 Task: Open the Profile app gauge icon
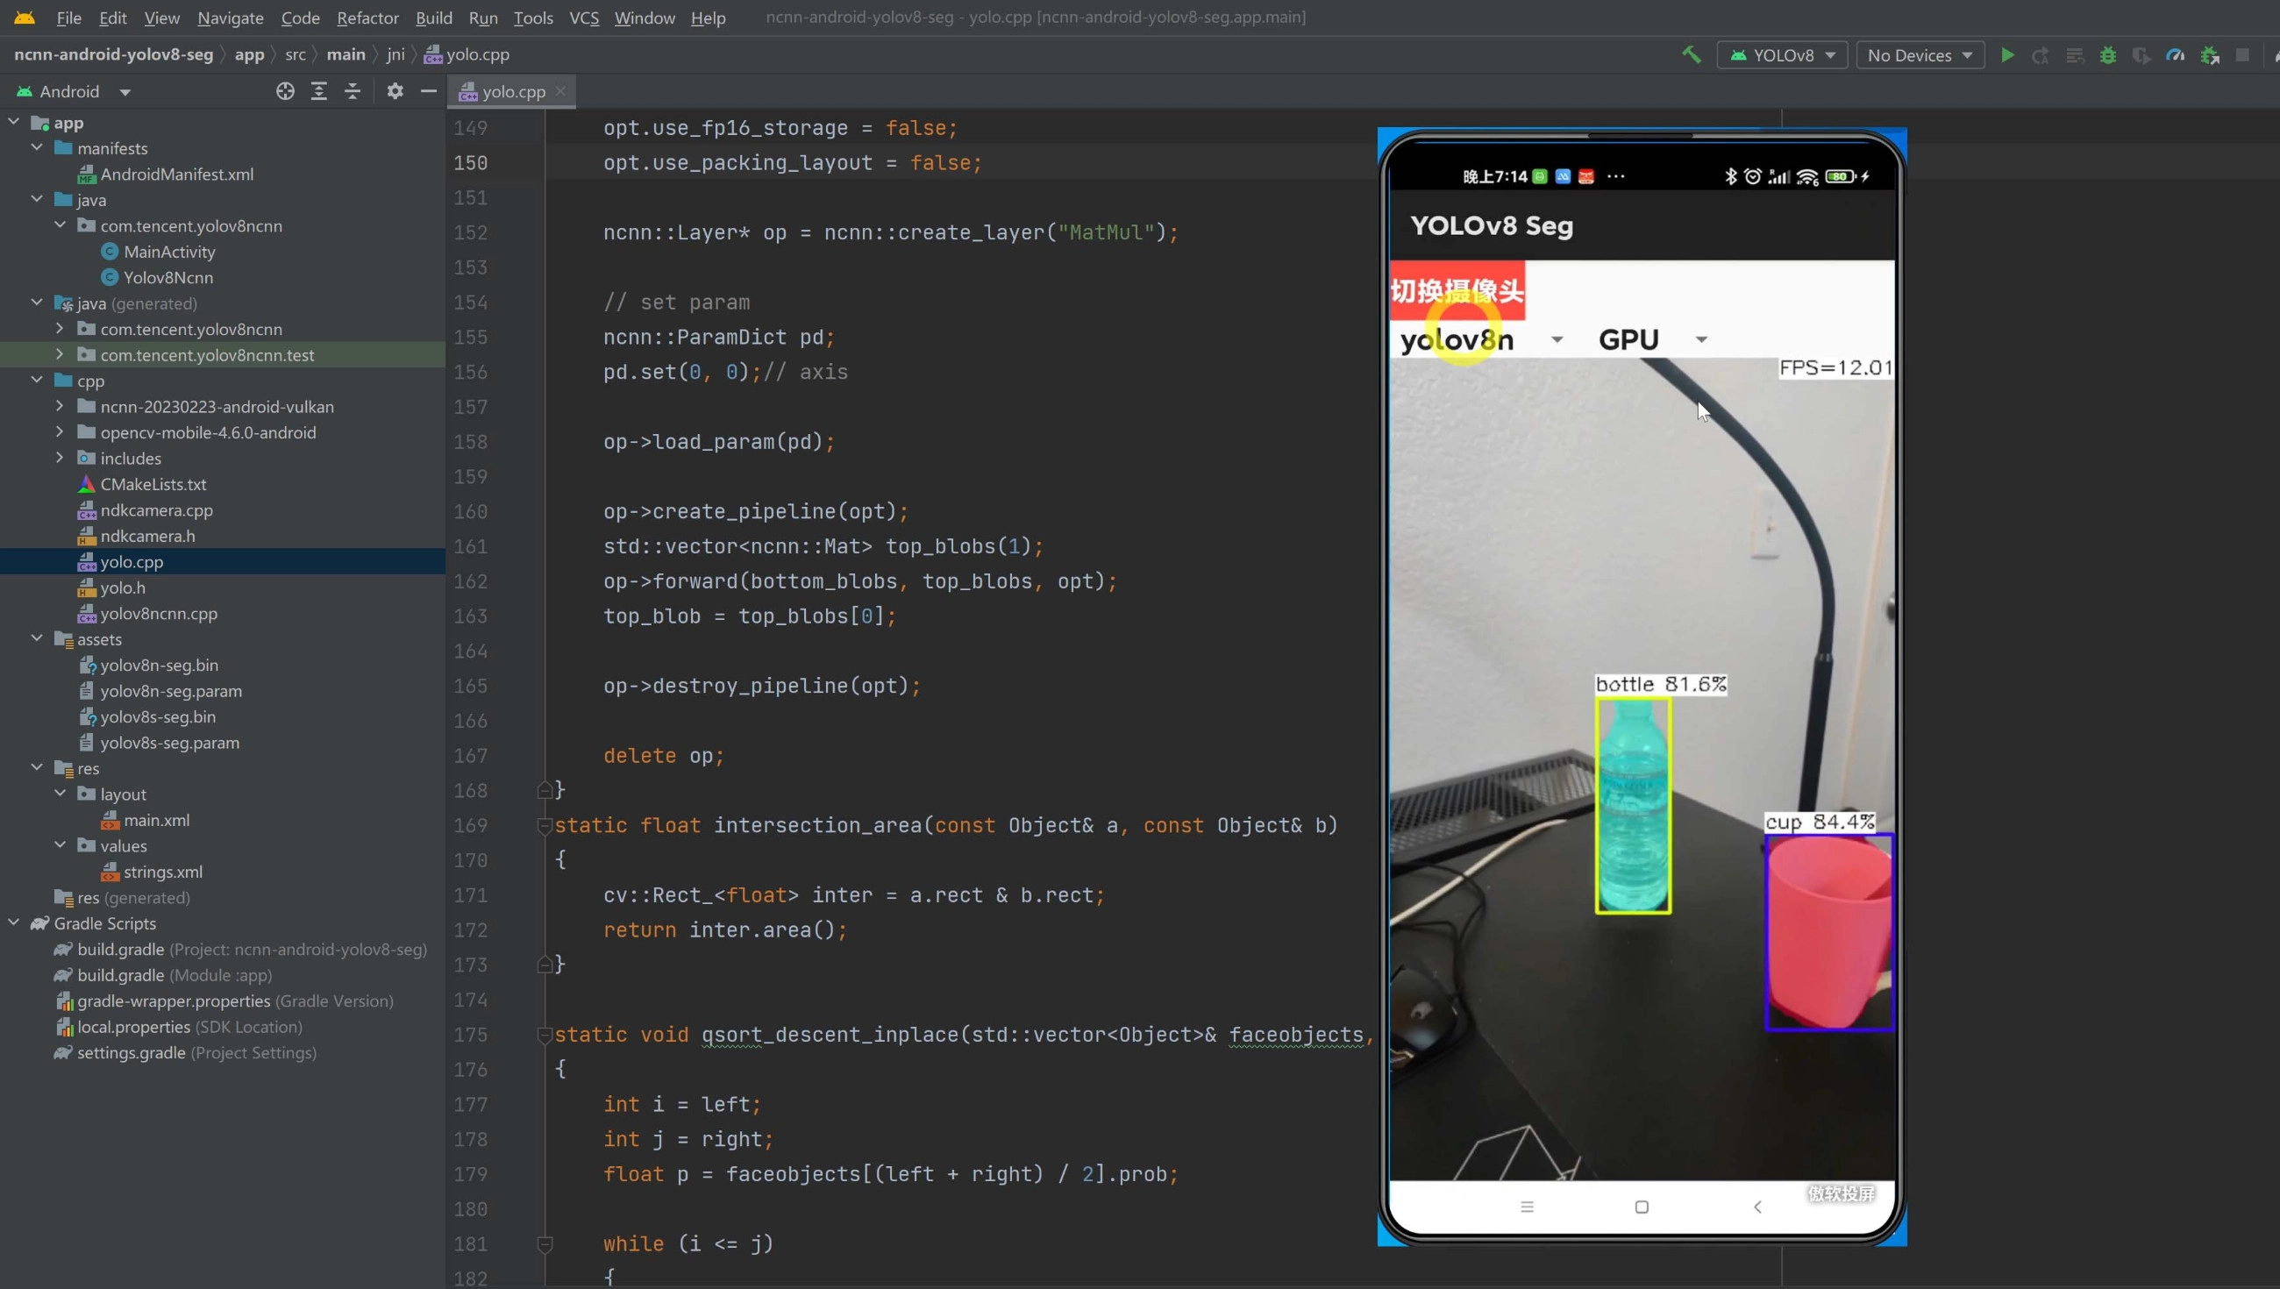2175,55
